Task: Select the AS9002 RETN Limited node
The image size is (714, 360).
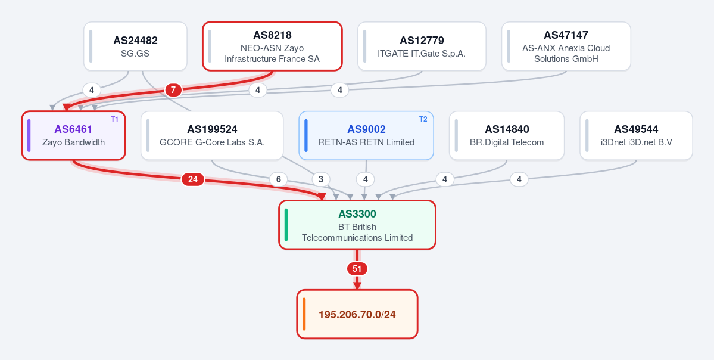Action: tap(366, 135)
